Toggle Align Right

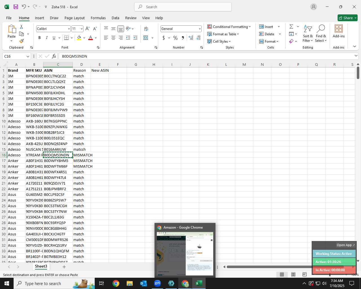click(121, 38)
